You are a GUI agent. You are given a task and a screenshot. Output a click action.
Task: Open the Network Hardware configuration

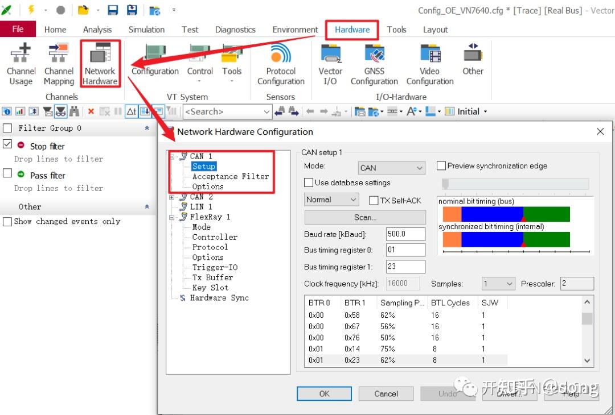(x=100, y=64)
